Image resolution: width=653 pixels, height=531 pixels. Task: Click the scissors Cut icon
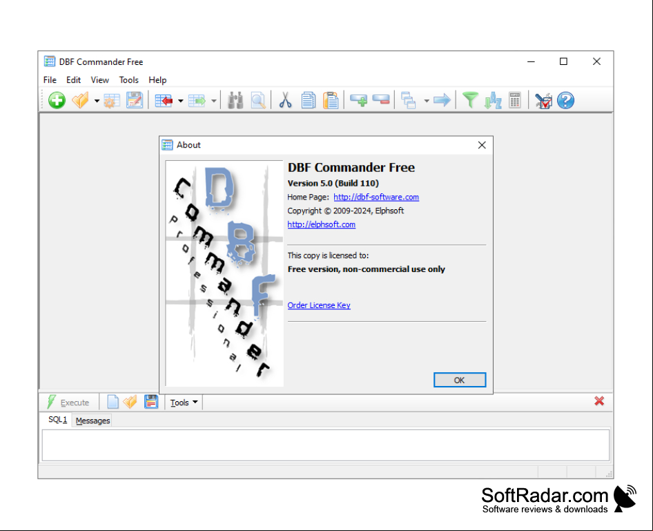[x=285, y=100]
